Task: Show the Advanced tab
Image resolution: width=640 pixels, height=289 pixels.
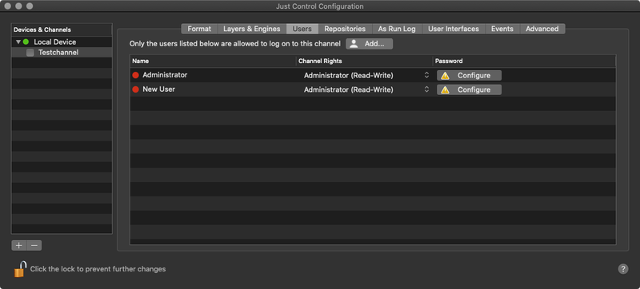Action: pyautogui.click(x=542, y=29)
